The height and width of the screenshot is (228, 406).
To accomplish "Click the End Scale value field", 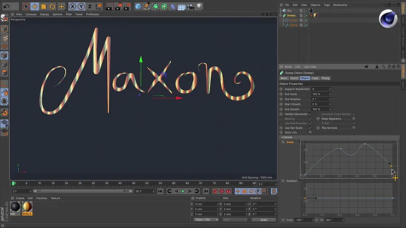I will (321, 94).
